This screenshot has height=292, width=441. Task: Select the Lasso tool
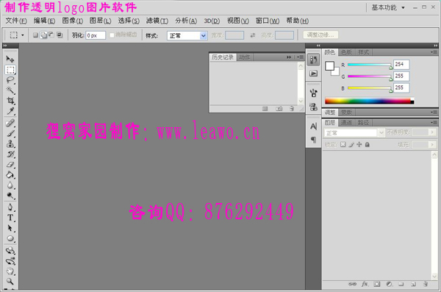pyautogui.click(x=10, y=80)
